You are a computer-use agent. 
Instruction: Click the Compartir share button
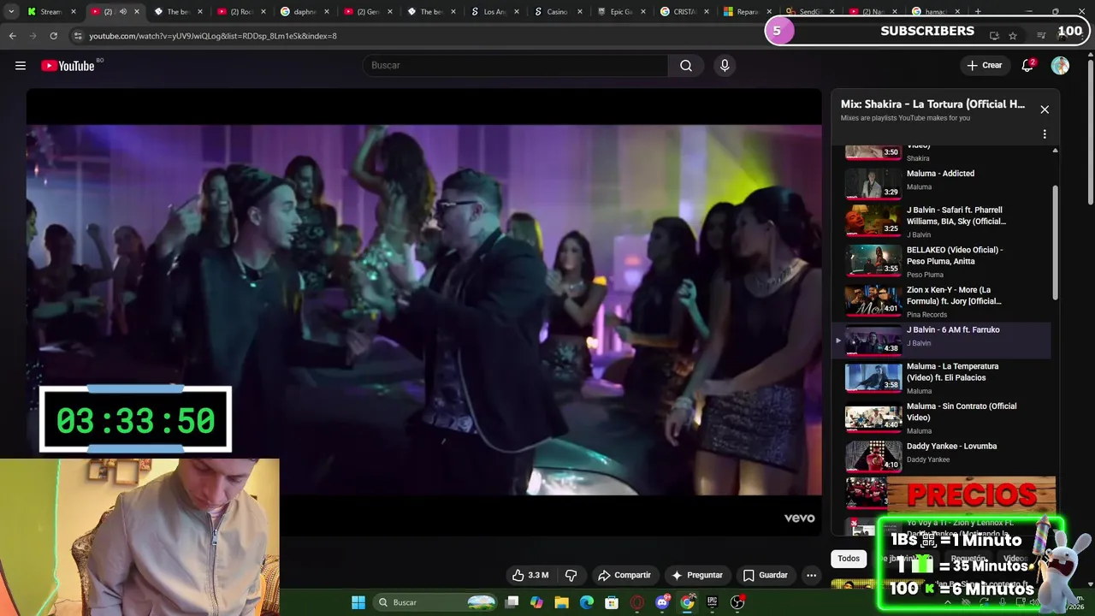click(x=624, y=575)
